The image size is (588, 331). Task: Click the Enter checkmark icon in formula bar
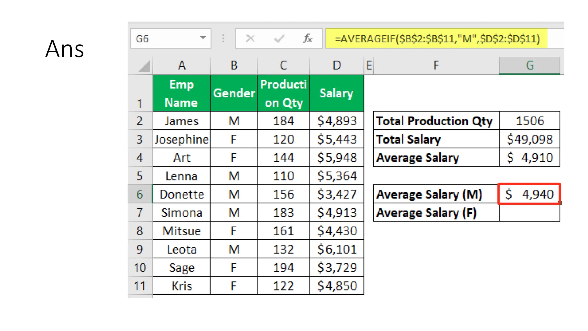(x=279, y=38)
